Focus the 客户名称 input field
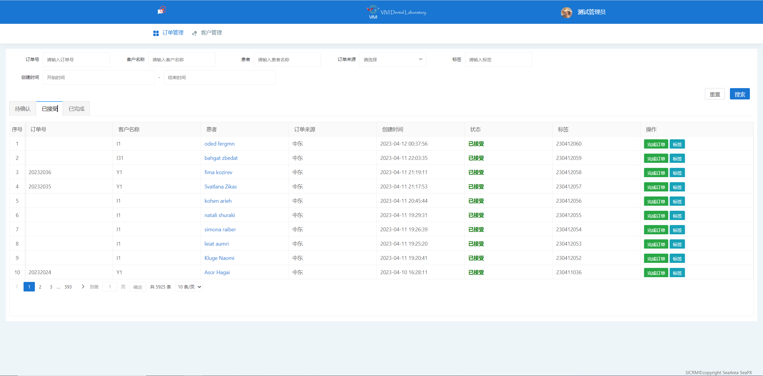 (182, 60)
